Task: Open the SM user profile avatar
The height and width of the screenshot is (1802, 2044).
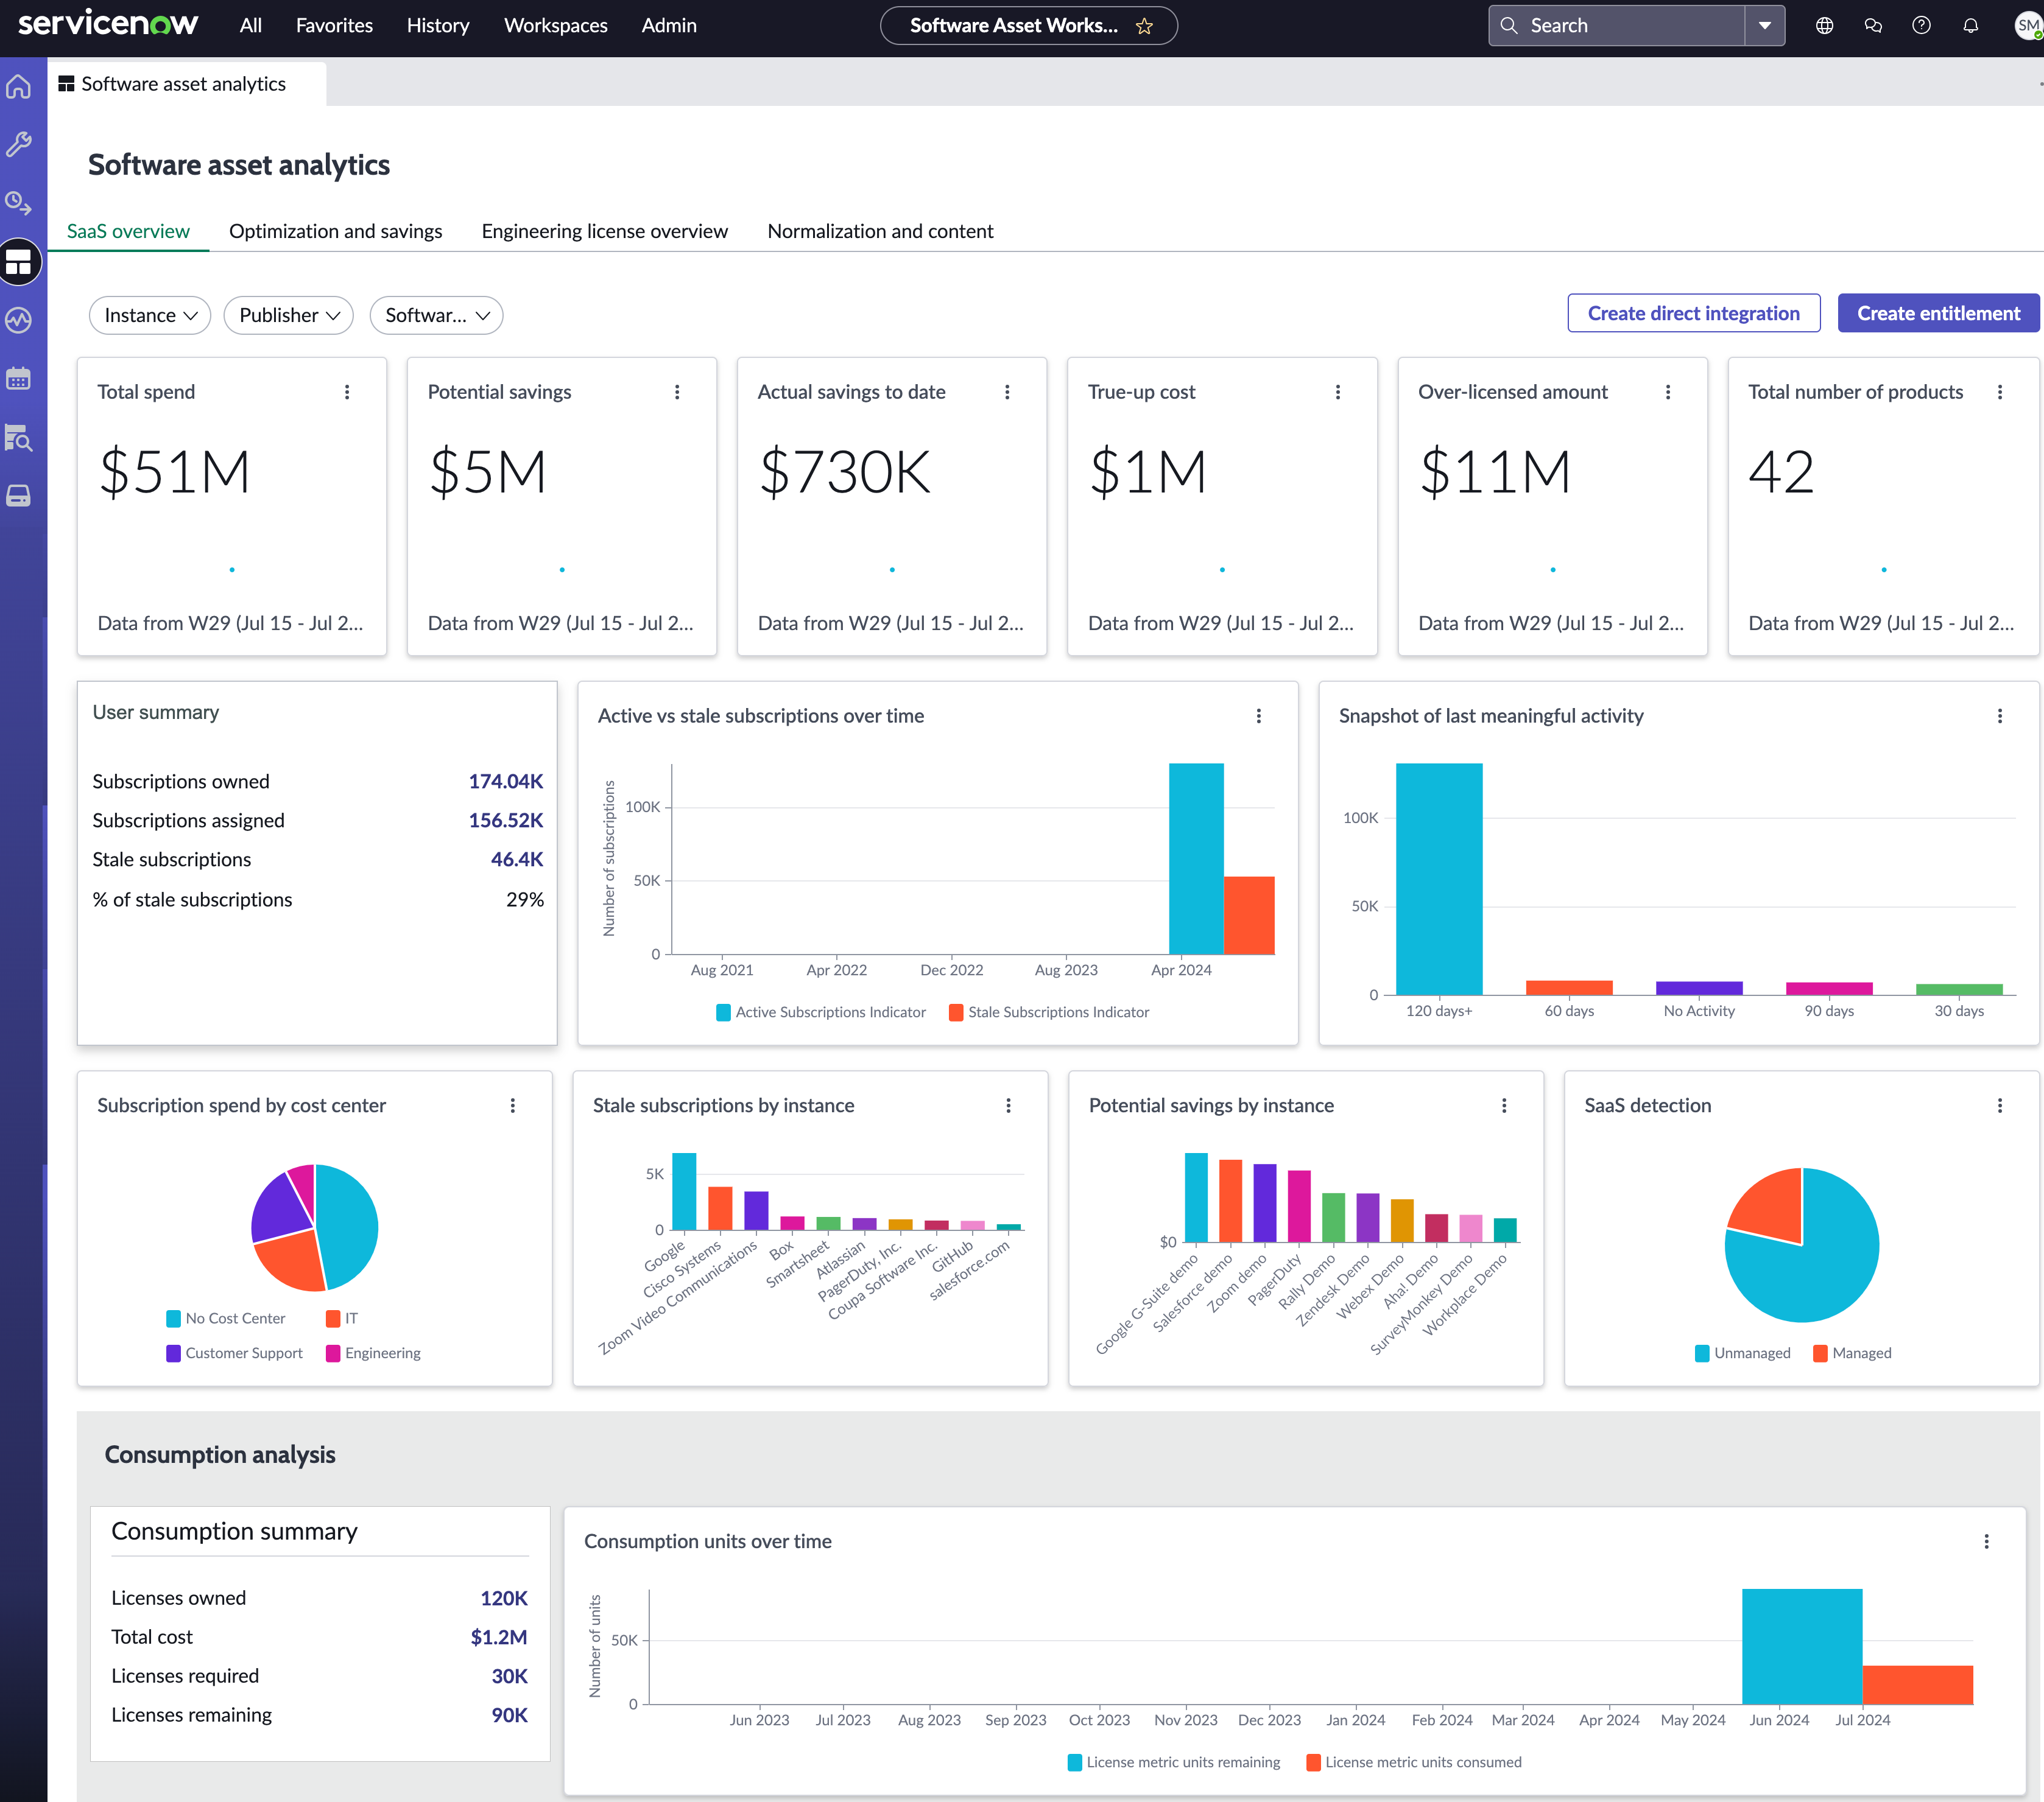Action: (x=2027, y=26)
